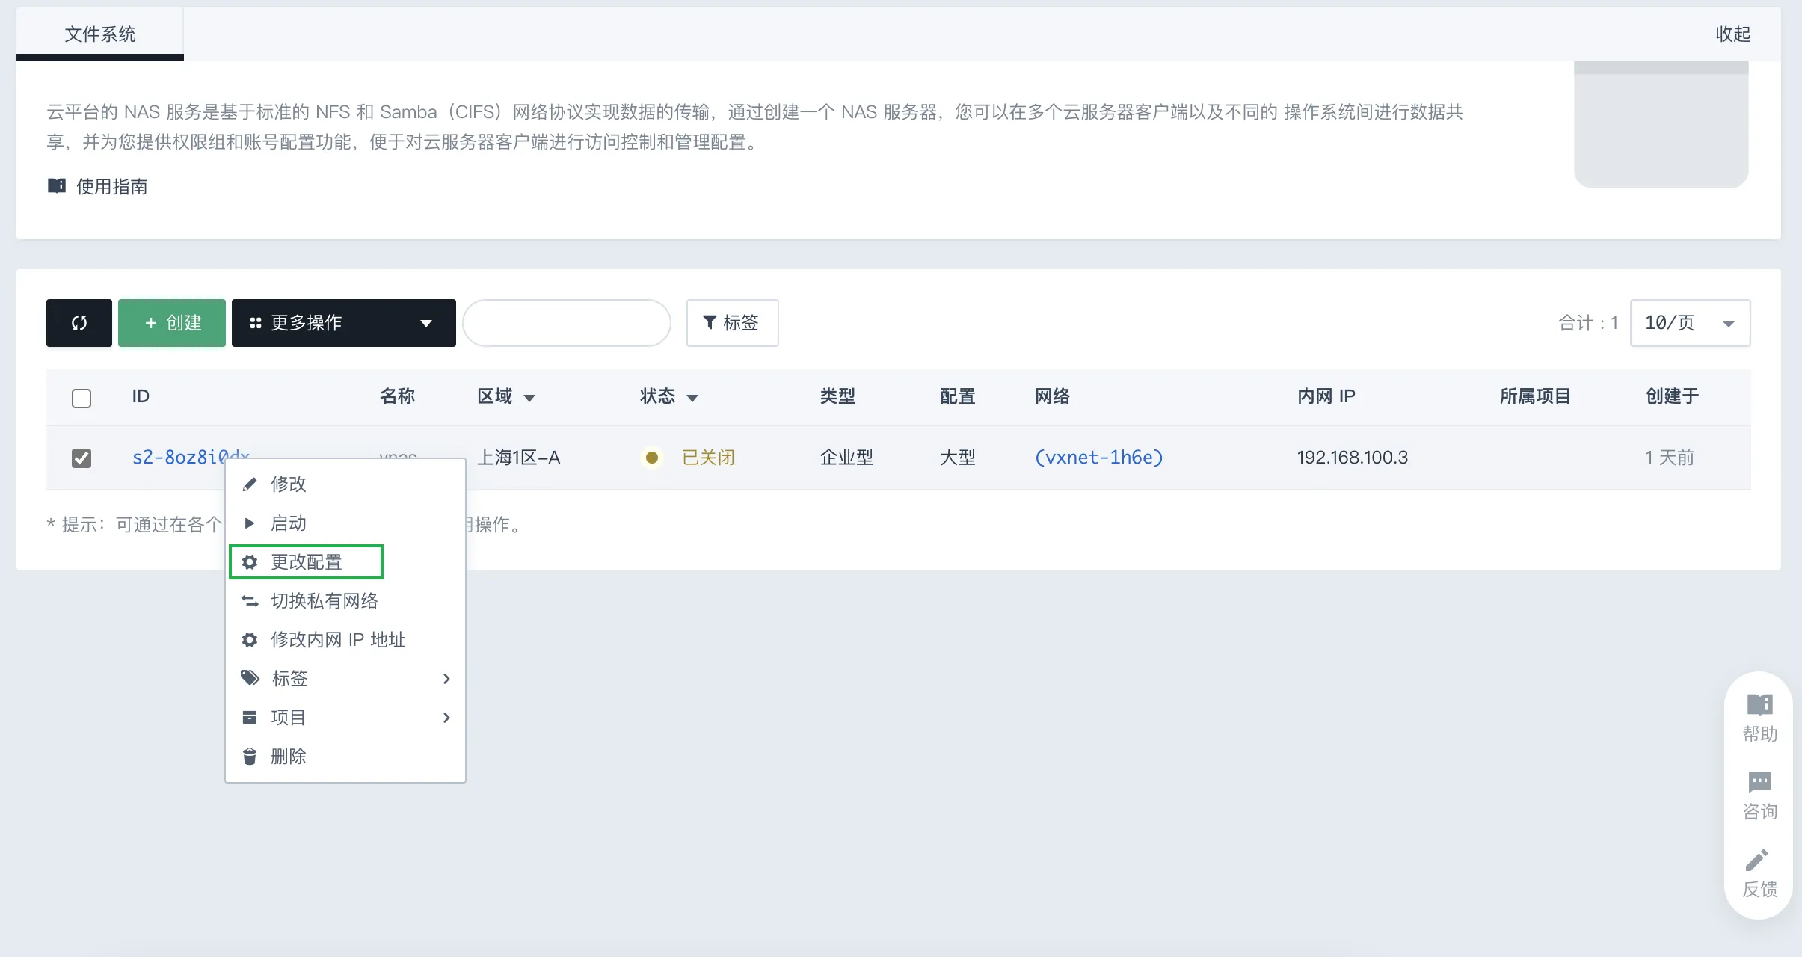Screen dimensions: 1802x957
Task: Click the 内网 IP column header
Action: [x=1326, y=396]
